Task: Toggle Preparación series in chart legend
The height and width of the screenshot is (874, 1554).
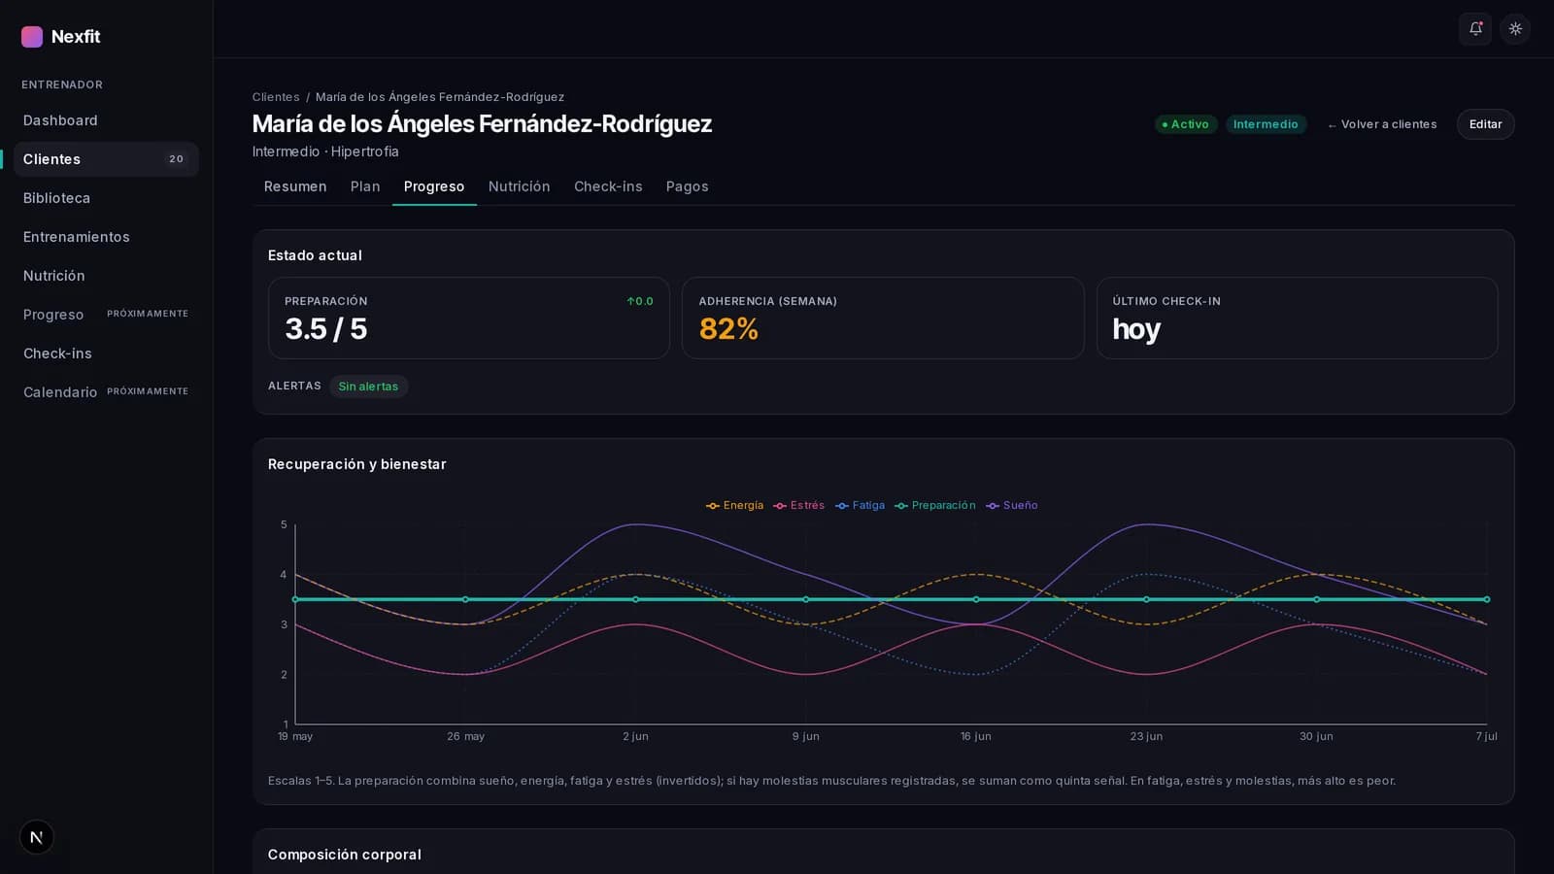Action: pos(934,505)
